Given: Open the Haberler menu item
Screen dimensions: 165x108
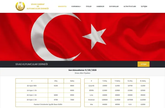Looking at the screenshot, I should (100, 6).
